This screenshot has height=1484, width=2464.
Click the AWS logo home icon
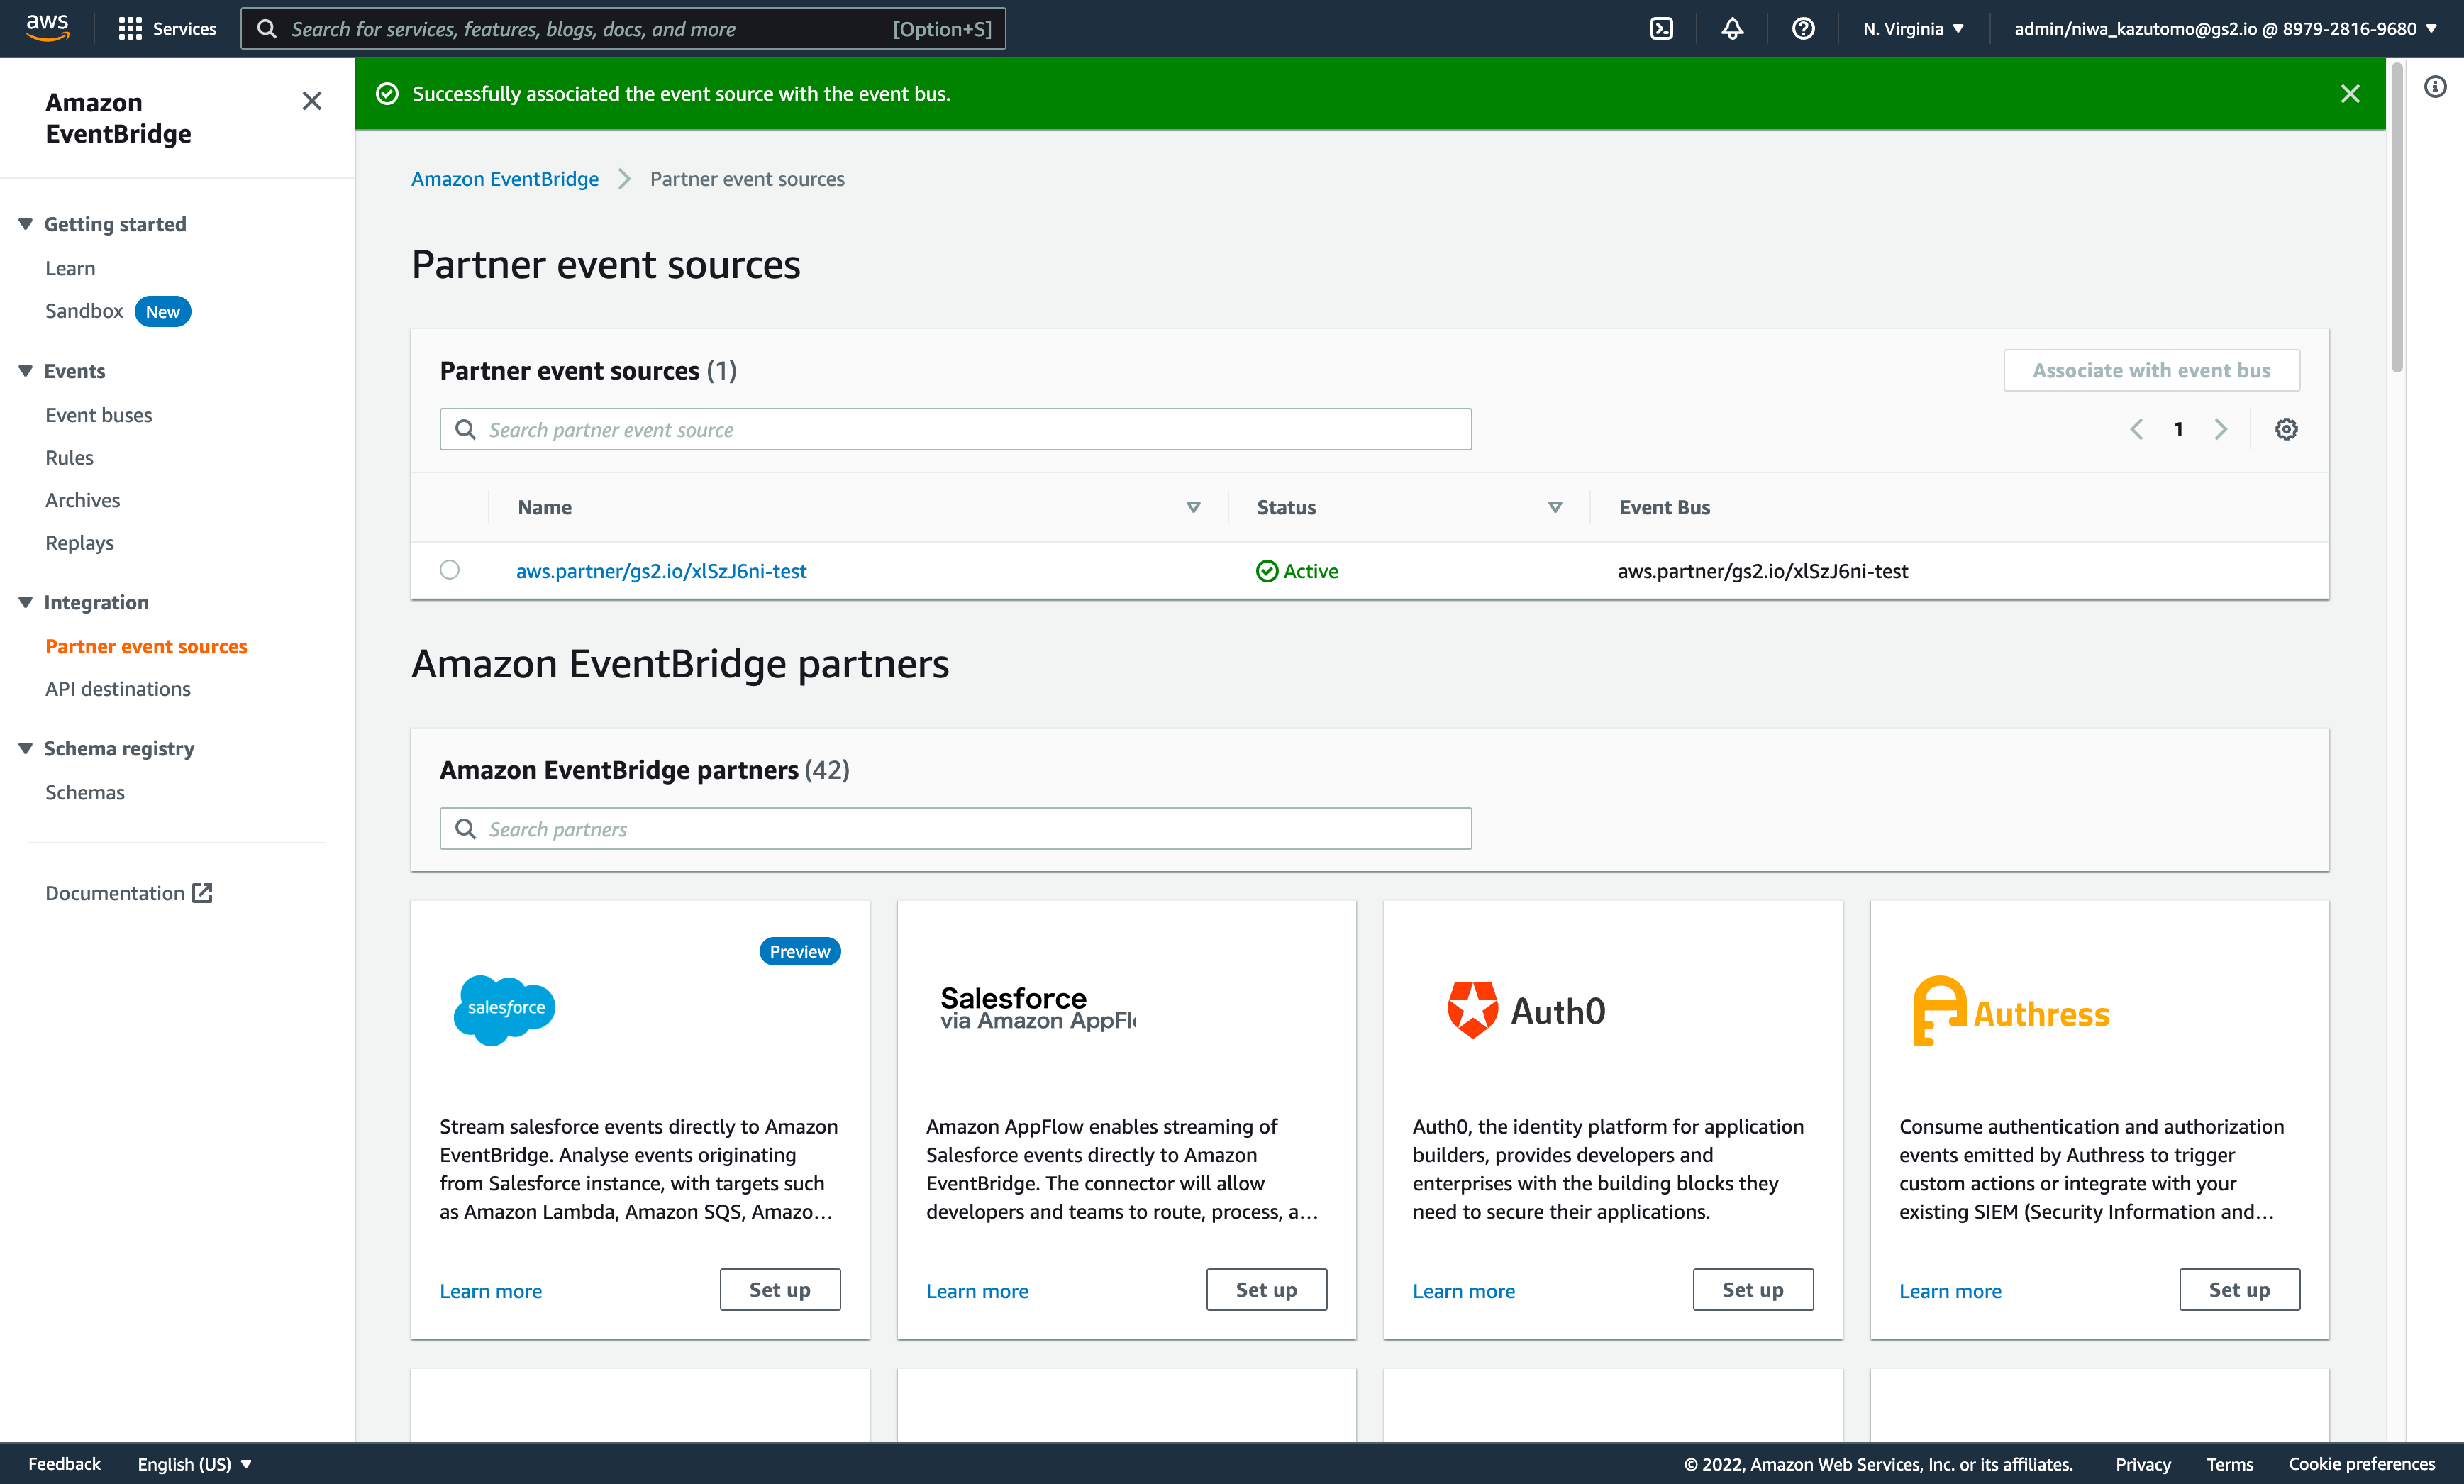click(47, 28)
